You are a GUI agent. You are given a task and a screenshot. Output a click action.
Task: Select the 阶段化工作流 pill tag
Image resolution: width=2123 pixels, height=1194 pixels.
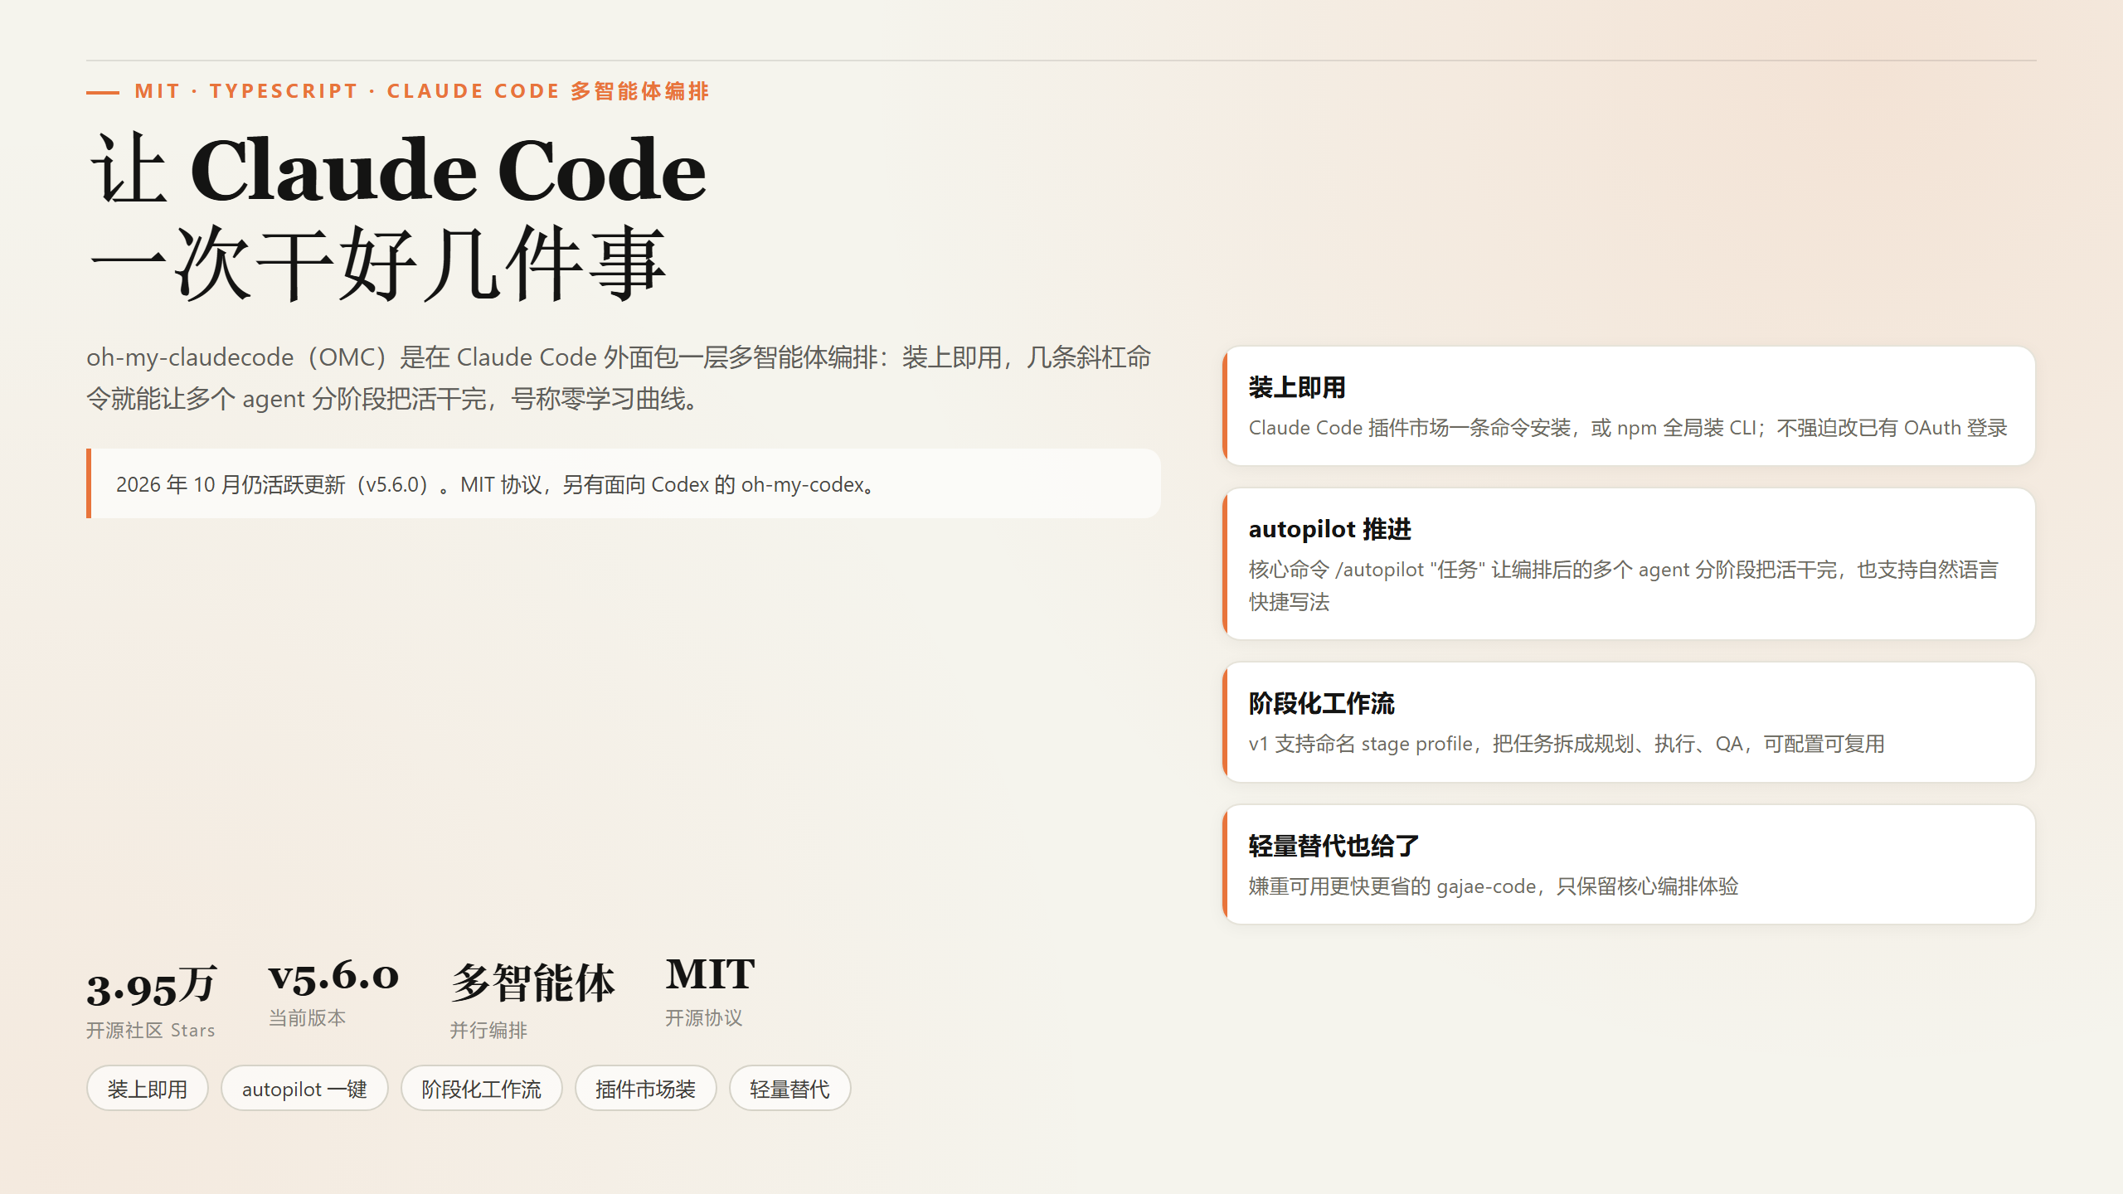[x=481, y=1088]
